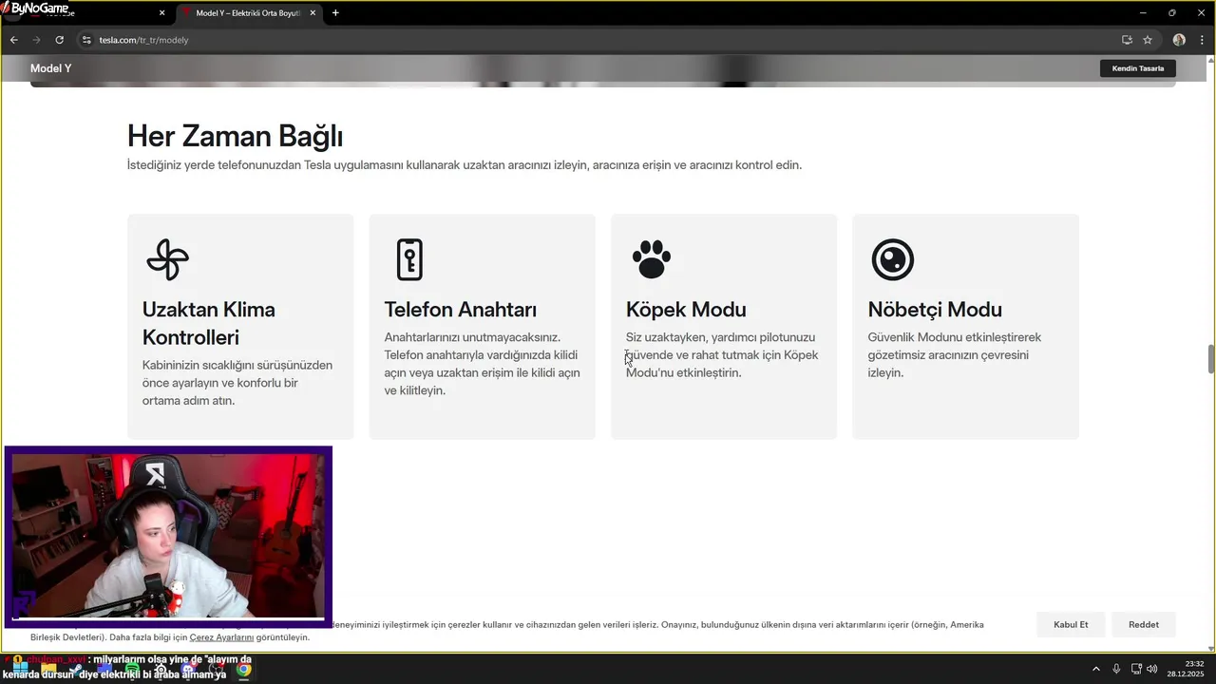Image resolution: width=1216 pixels, height=684 pixels.
Task: Open the Çerez Ayarlarını link
Action: click(x=221, y=637)
